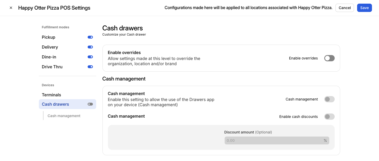Click the Happy Otter Pizza POS Settings title
The image size is (379, 161).
(54, 8)
